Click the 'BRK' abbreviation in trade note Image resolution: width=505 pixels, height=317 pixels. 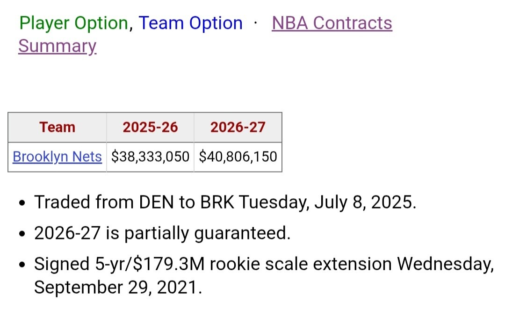pos(218,202)
